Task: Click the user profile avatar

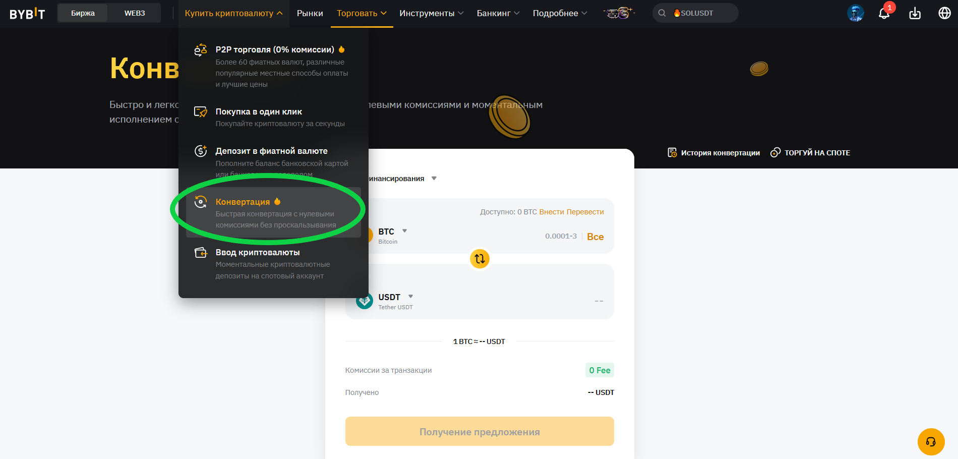Action: pos(855,13)
